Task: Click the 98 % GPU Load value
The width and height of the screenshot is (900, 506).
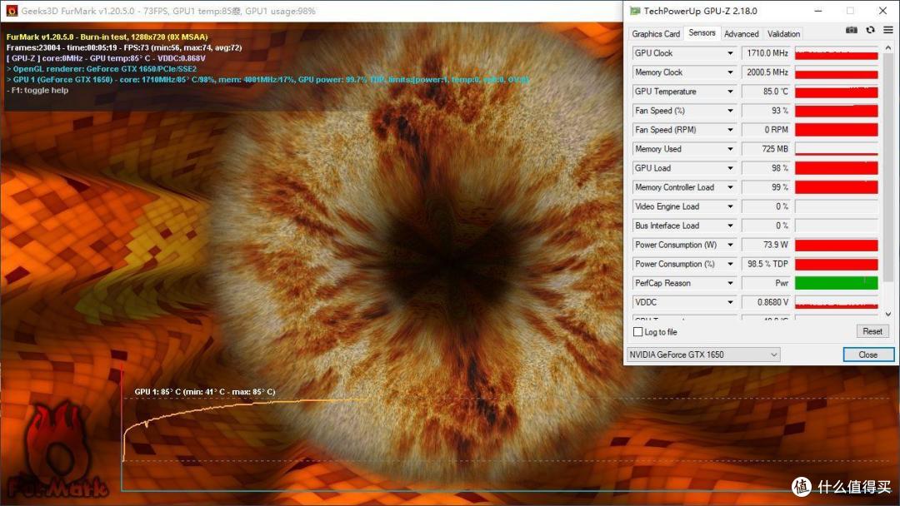Action: point(766,168)
